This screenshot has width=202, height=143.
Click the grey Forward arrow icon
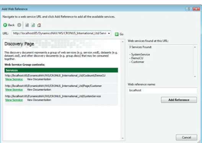pos(19,25)
